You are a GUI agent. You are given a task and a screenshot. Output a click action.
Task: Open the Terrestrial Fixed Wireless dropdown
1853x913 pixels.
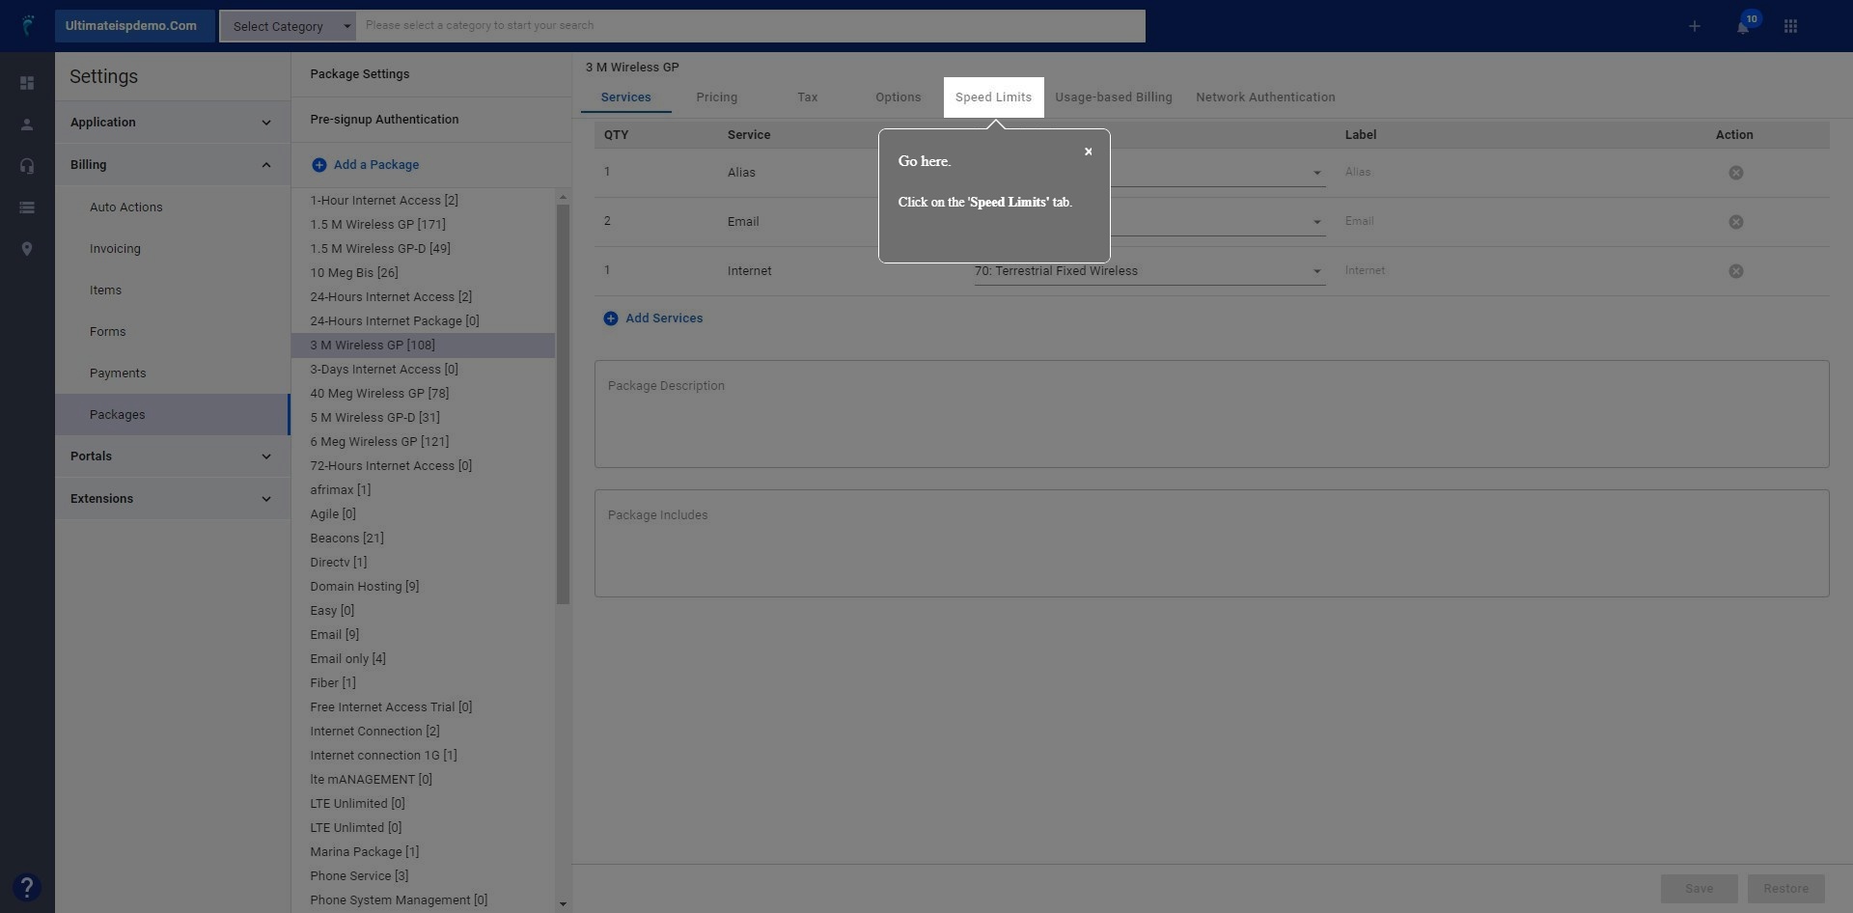point(1149,271)
